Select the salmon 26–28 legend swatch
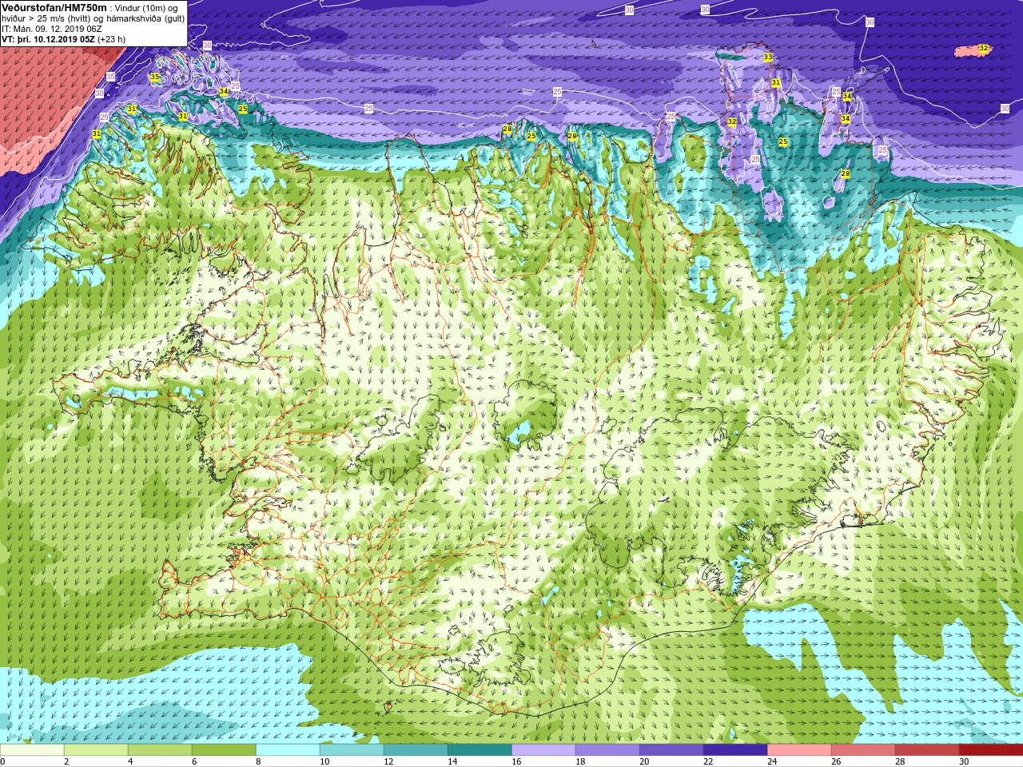 (863, 750)
